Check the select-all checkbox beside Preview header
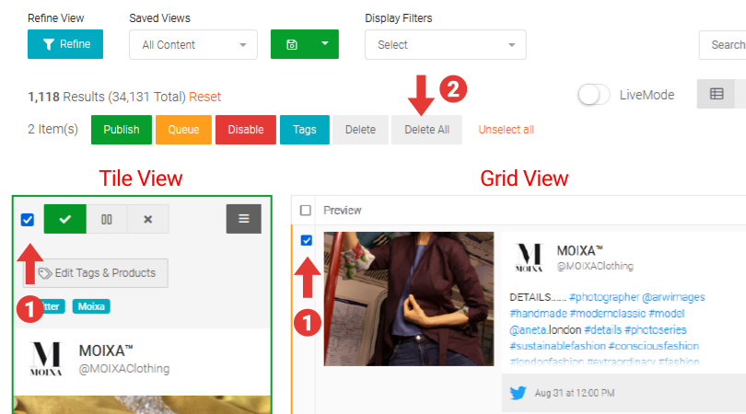This screenshot has width=746, height=414. point(306,211)
